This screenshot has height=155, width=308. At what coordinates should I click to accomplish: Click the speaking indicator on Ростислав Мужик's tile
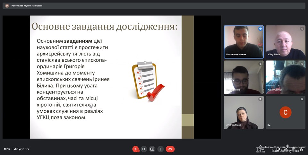[260, 29]
